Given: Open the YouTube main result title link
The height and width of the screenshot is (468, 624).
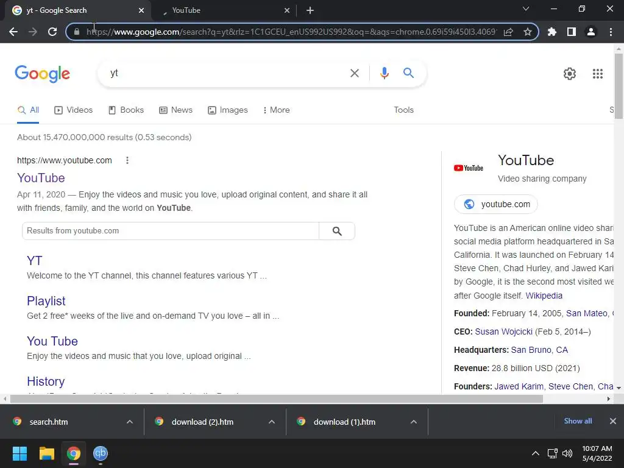Looking at the screenshot, I should [41, 178].
